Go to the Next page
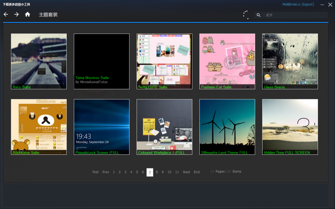The height and width of the screenshot is (209, 335). 186,172
